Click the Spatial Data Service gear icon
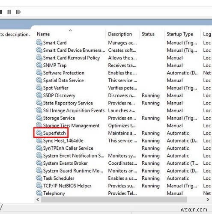The image size is (212, 214). (x=39, y=80)
